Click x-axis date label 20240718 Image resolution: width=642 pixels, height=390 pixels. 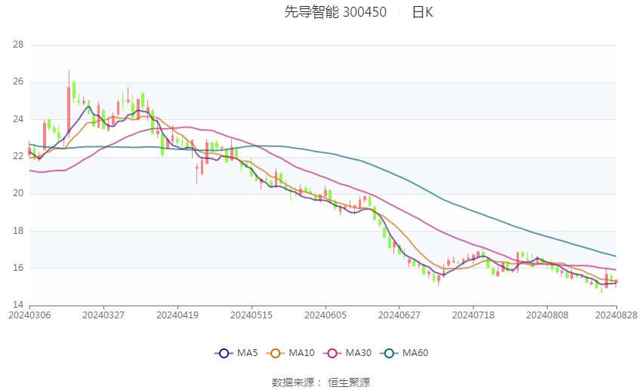click(x=474, y=315)
